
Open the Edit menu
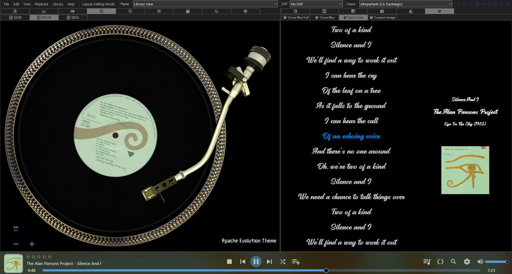[x=16, y=4]
